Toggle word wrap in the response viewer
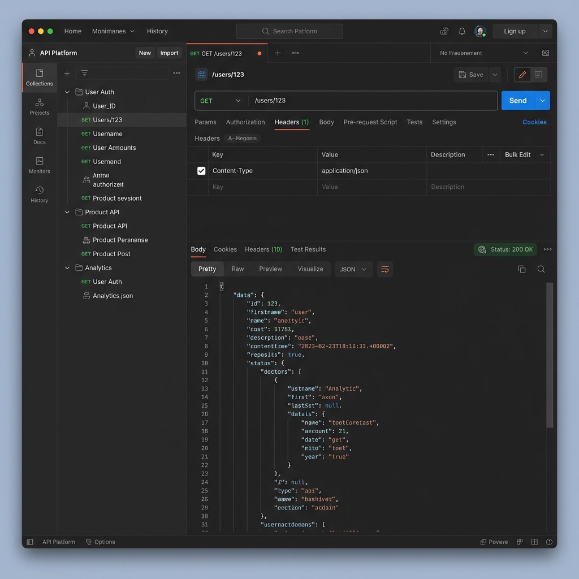 [x=385, y=269]
